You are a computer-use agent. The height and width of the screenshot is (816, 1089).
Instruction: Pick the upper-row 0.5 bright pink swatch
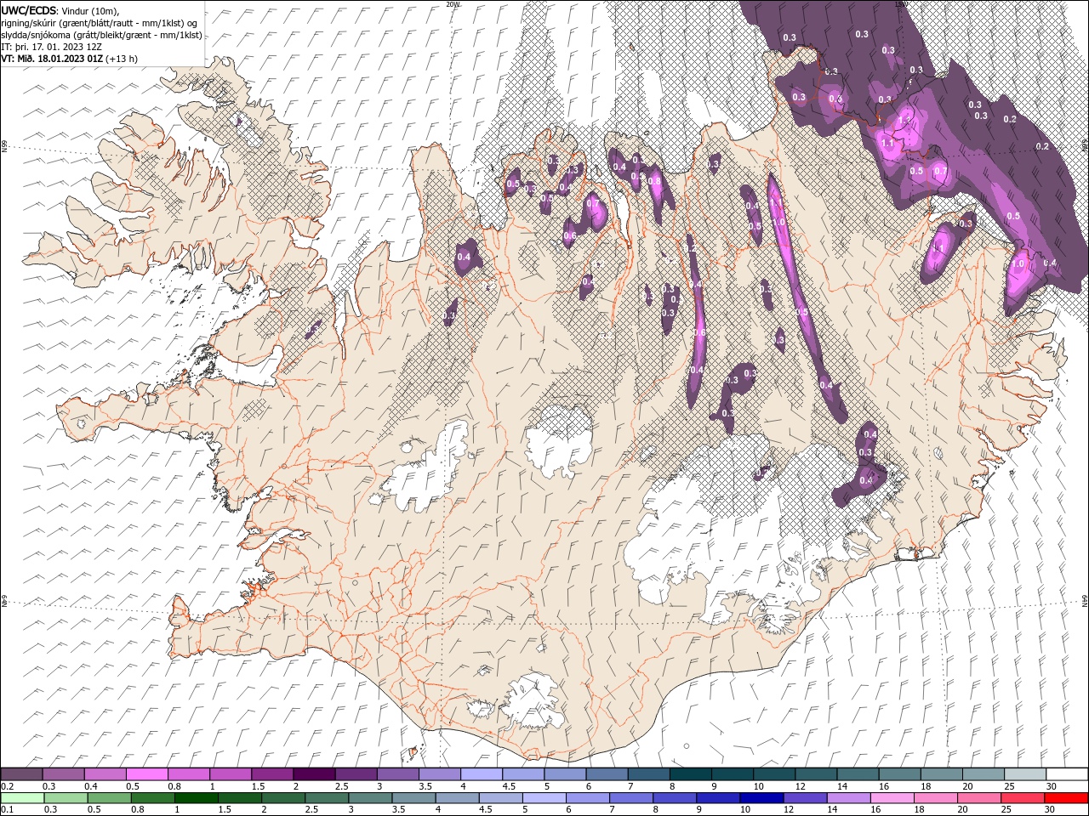[x=147, y=773]
